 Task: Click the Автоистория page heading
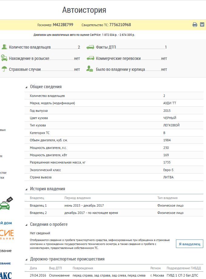[84, 10]
